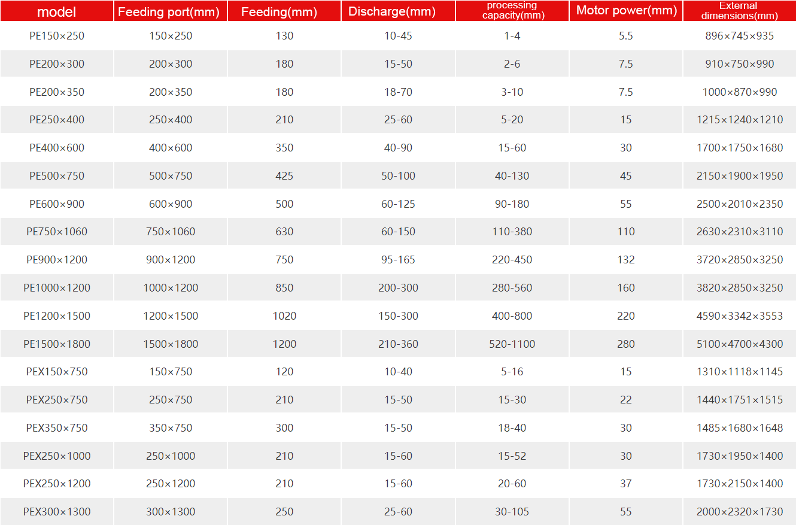Image resolution: width=796 pixels, height=525 pixels.
Task: Select the PEX150×750 model cell
Action: [57, 372]
